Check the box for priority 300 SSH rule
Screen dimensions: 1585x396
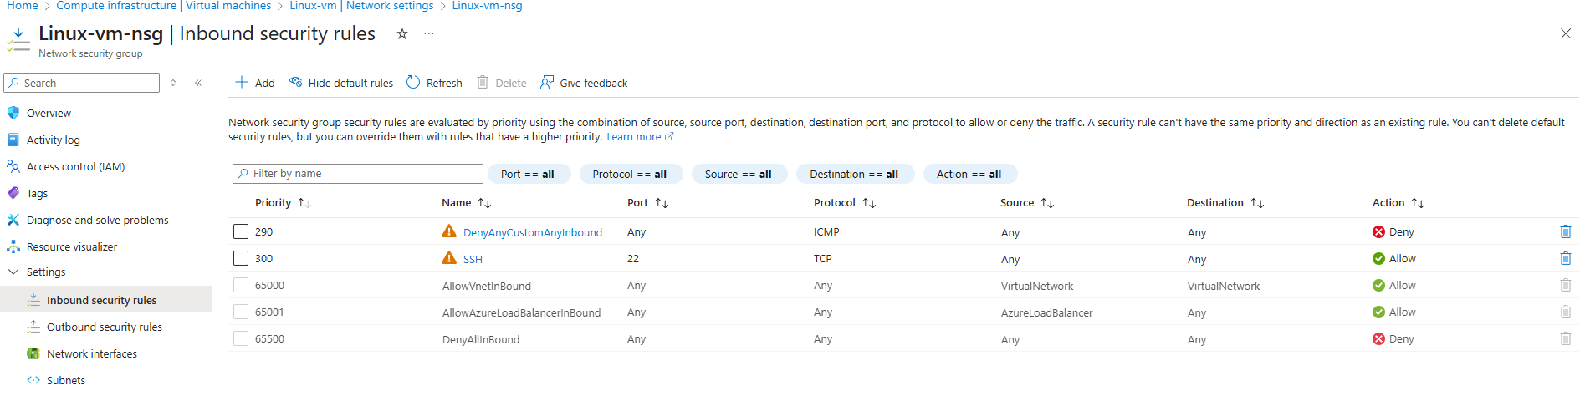pyautogui.click(x=241, y=258)
